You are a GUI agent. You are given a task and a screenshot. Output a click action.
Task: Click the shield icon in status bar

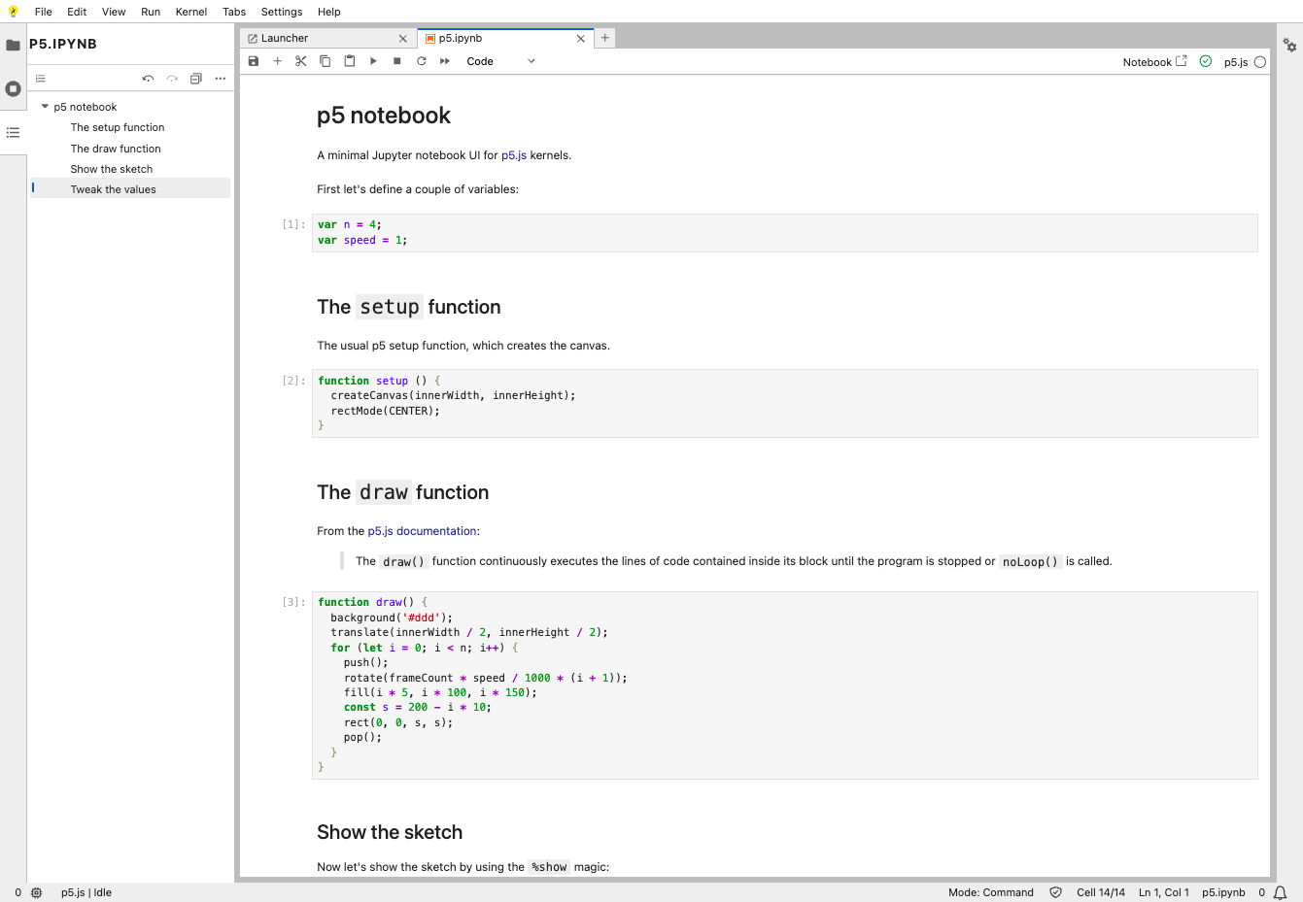[1056, 892]
